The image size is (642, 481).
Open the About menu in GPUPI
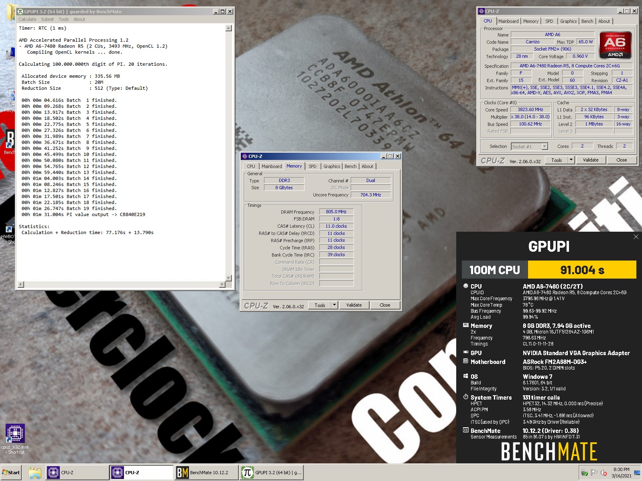pyautogui.click(x=79, y=19)
